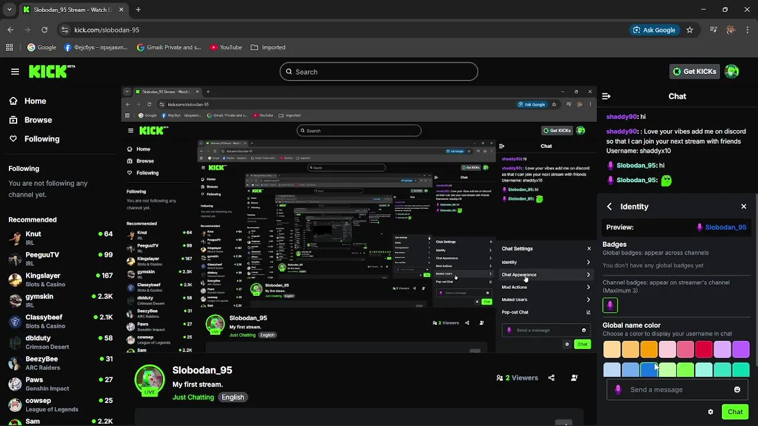758x426 pixels.
Task: Click dbIduty channel avatar
Action: (x=15, y=343)
